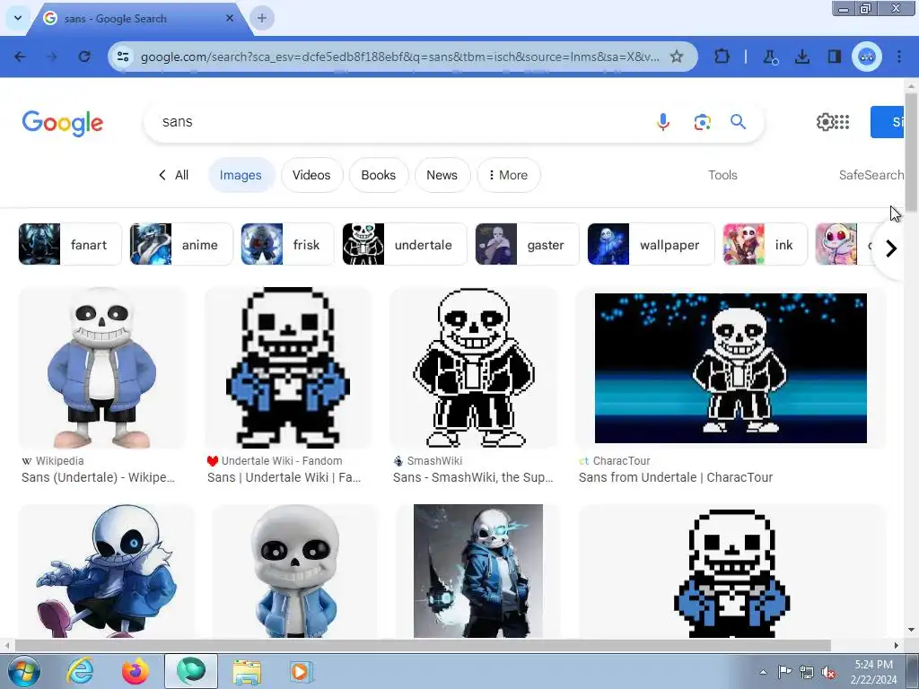Open the muted volume tray icon

coord(828,673)
